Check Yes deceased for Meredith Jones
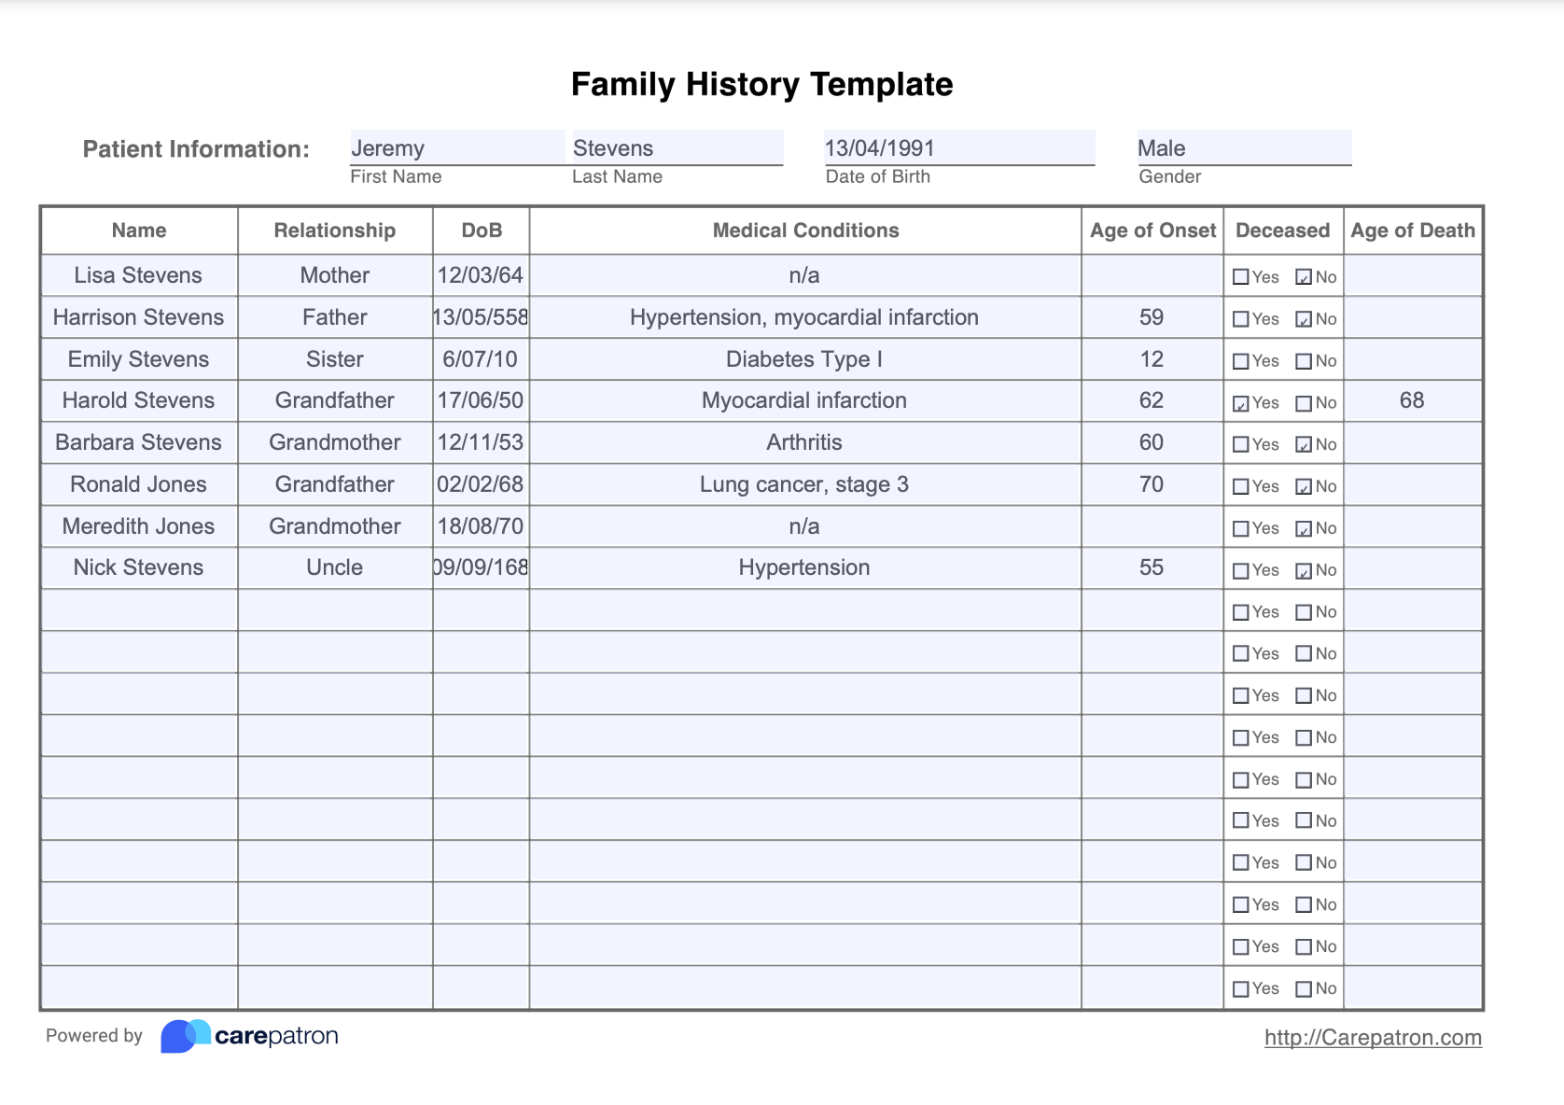The width and height of the screenshot is (1564, 1105). 1241,528
